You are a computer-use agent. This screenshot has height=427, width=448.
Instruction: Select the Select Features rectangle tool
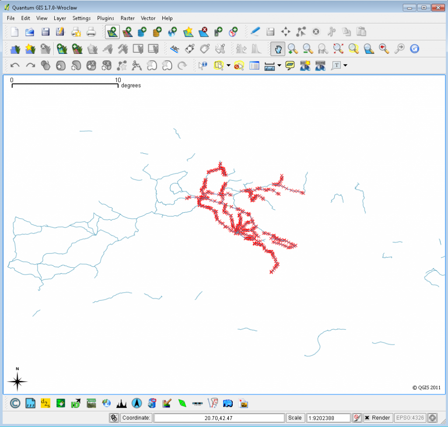(x=219, y=66)
